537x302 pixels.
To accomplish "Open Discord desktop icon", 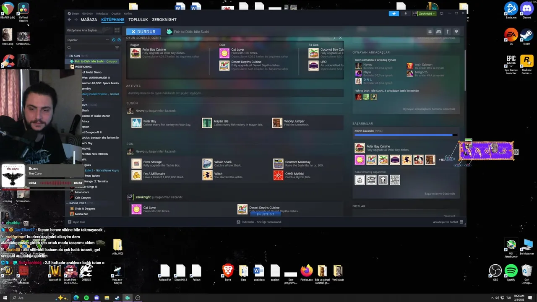I will [527, 11].
